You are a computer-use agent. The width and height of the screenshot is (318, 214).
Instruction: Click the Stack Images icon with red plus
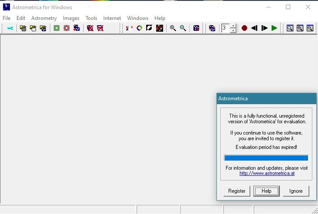(x=77, y=28)
